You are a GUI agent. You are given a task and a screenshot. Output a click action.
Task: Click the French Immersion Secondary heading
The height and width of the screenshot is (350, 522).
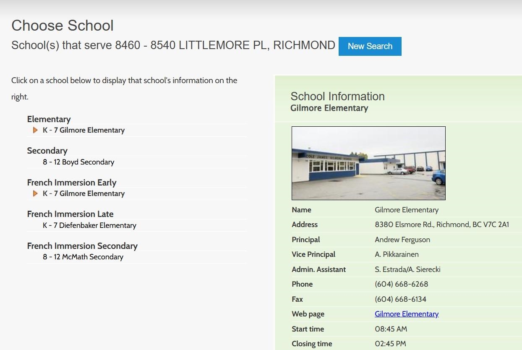82,246
